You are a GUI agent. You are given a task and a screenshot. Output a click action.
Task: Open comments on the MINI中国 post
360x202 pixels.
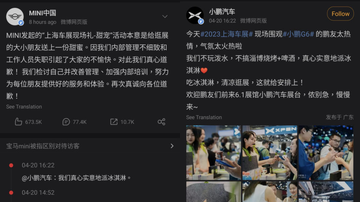coord(75,122)
